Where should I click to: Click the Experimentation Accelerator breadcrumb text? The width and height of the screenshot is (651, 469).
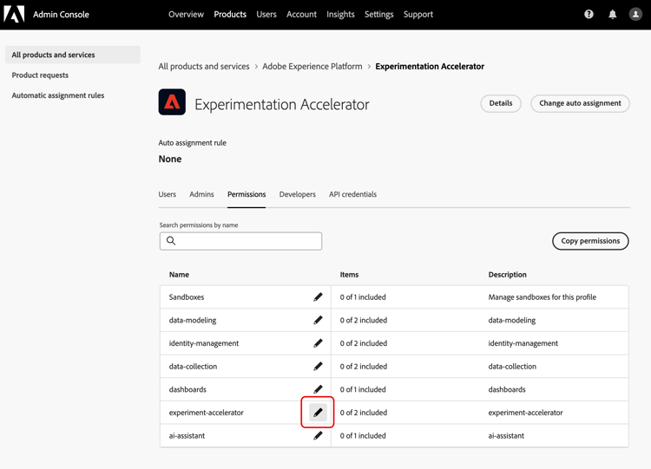(x=430, y=67)
